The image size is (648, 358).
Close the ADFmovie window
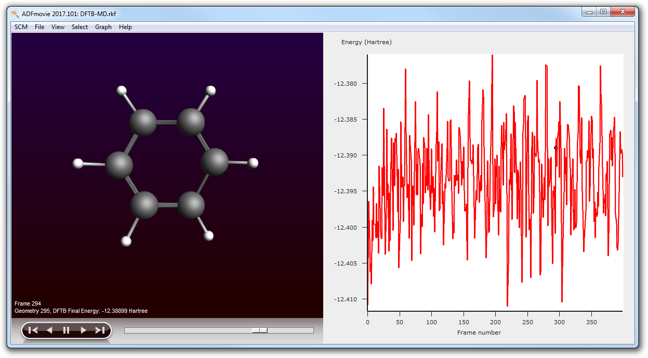coord(623,11)
